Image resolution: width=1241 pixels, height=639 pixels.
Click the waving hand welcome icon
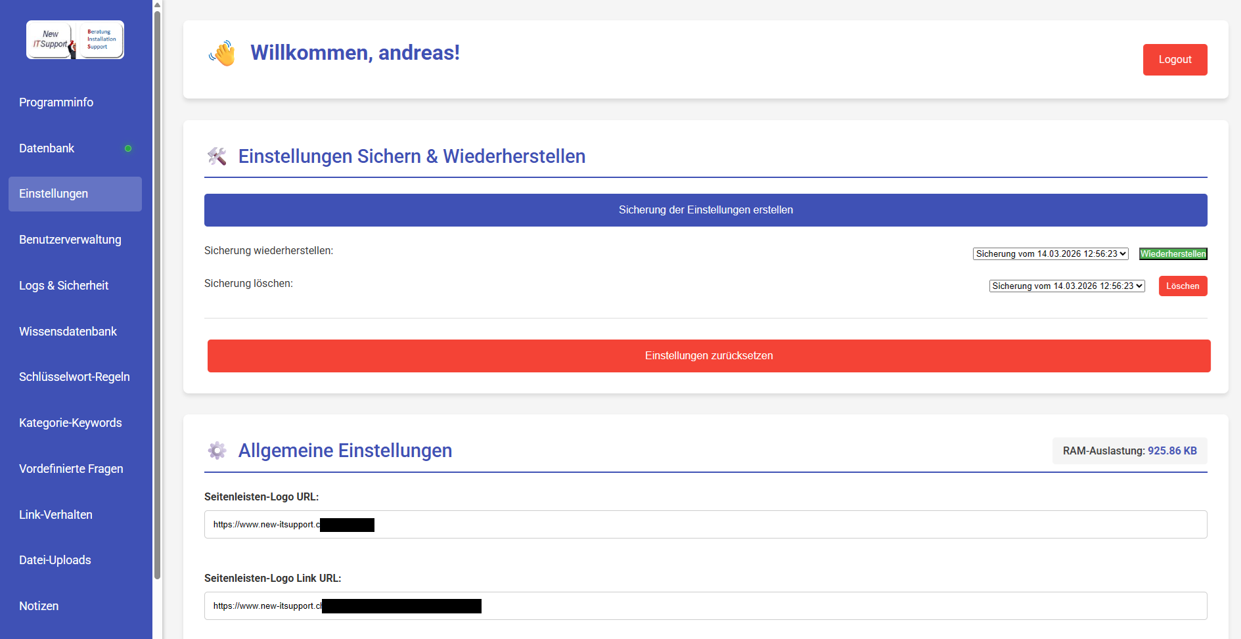tap(223, 53)
